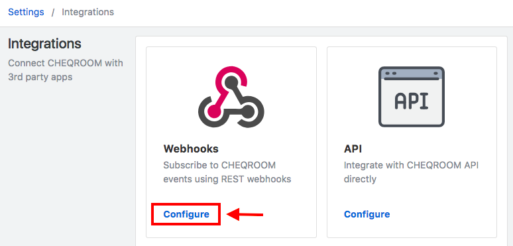Click the red arrow pointing at Configure
This screenshot has height=246, width=513.
(x=245, y=215)
